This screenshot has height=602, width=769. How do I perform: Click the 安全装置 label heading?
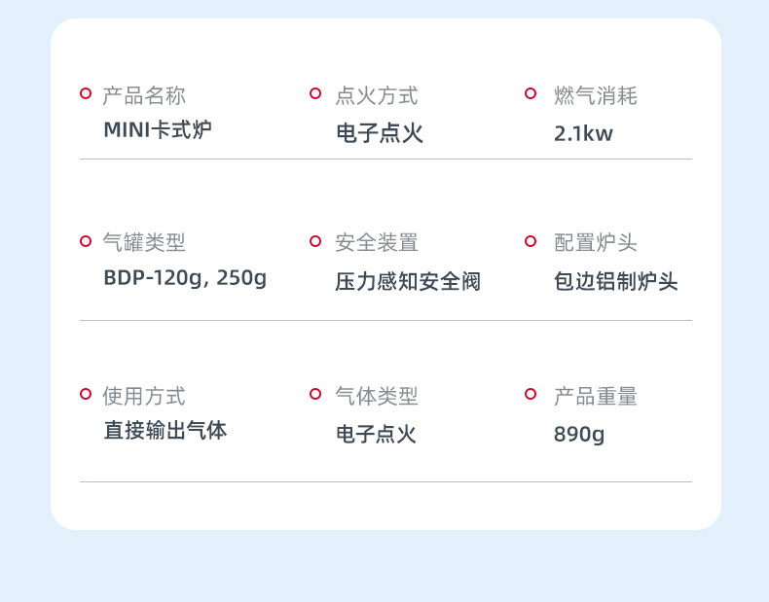377,242
